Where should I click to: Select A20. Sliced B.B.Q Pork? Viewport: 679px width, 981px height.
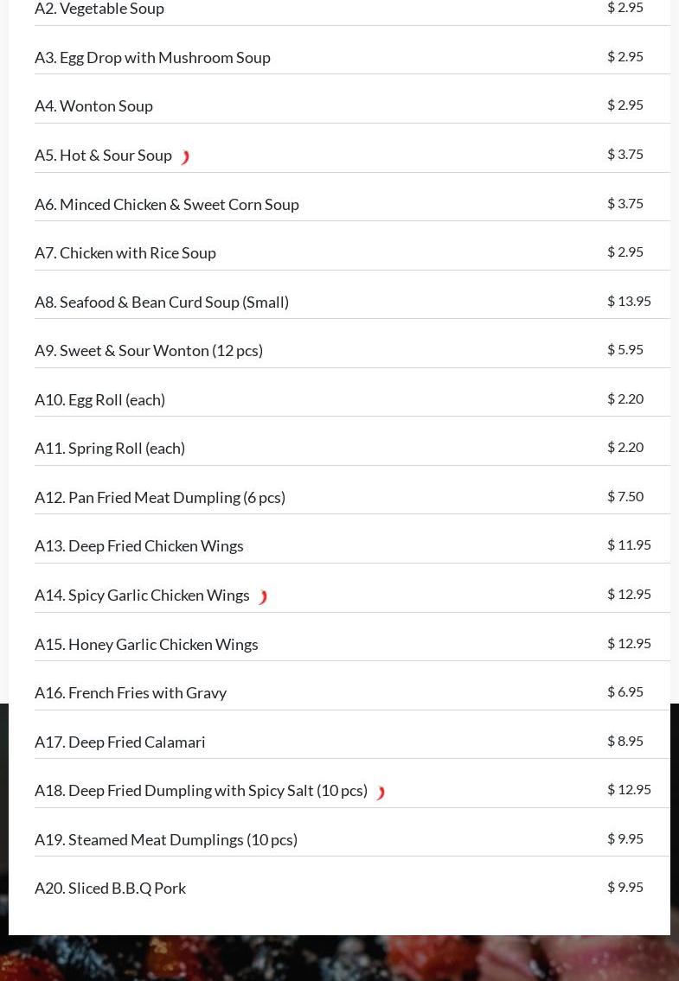click(x=110, y=888)
